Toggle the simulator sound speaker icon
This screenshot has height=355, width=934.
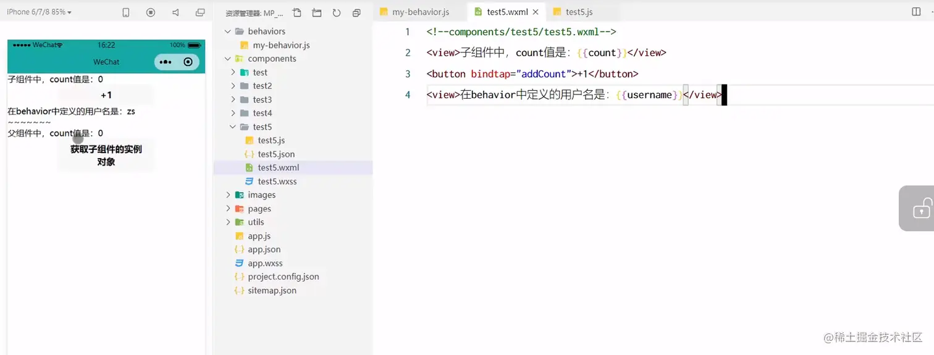175,12
